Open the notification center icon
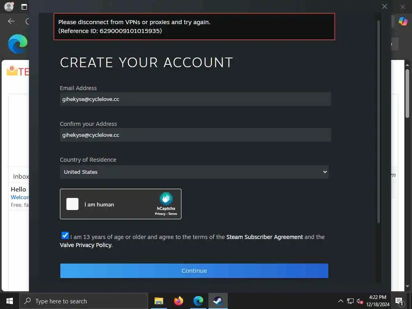The width and height of the screenshot is (412, 309). click(x=399, y=301)
